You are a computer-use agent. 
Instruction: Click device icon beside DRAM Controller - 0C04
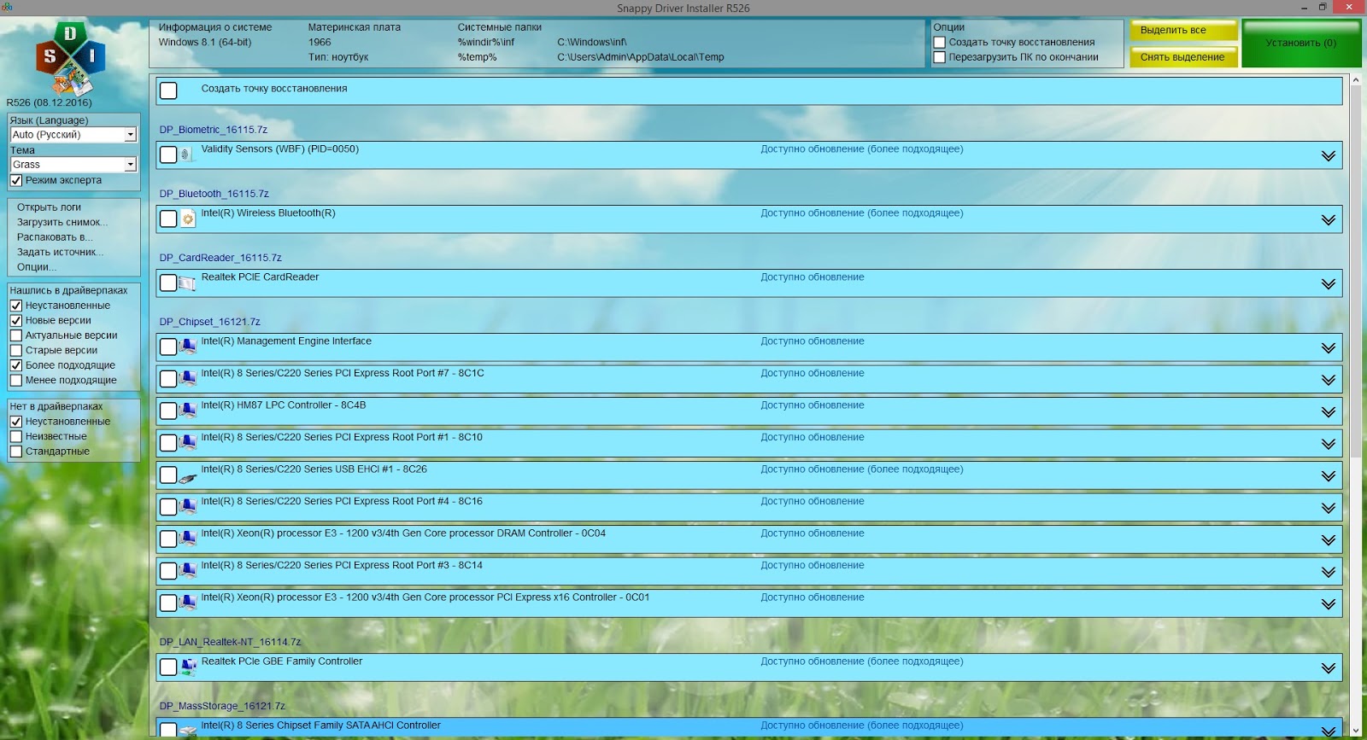coord(187,539)
